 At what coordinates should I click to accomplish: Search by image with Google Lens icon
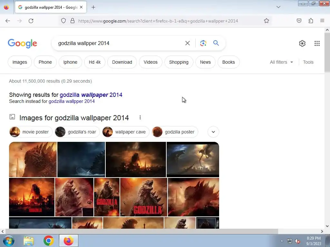pyautogui.click(x=203, y=43)
